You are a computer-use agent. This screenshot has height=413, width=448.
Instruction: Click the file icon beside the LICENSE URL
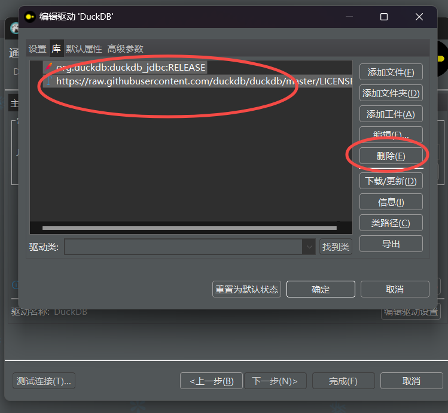click(49, 81)
